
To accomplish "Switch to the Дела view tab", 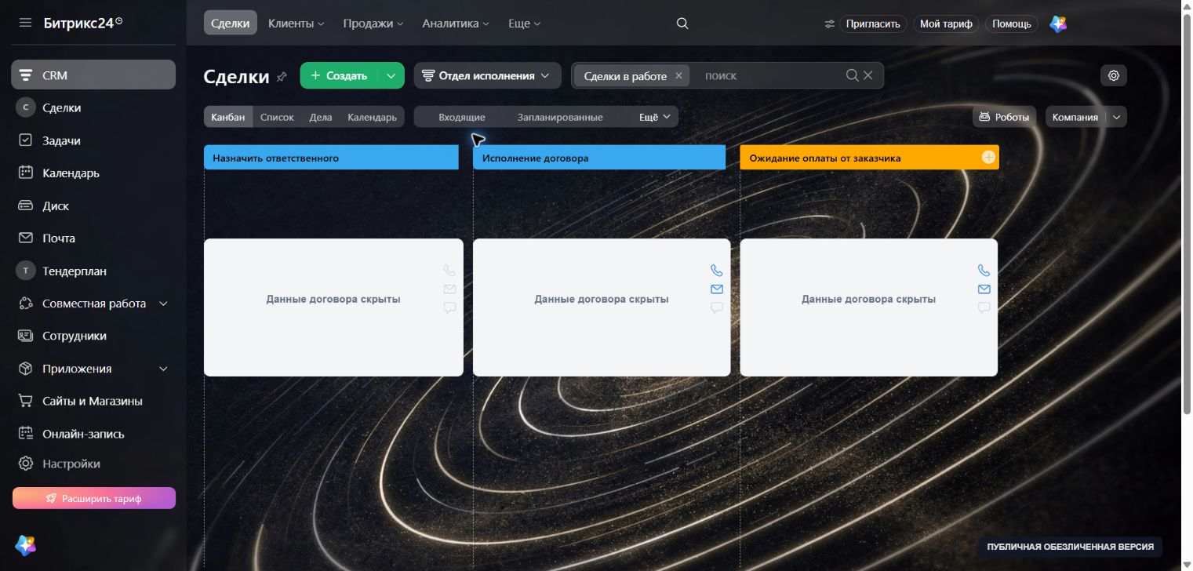I will click(321, 117).
